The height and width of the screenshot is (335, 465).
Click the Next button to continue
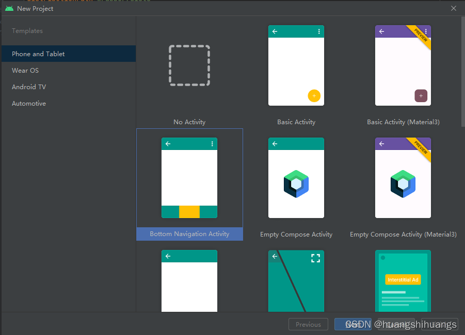pyautogui.click(x=353, y=324)
